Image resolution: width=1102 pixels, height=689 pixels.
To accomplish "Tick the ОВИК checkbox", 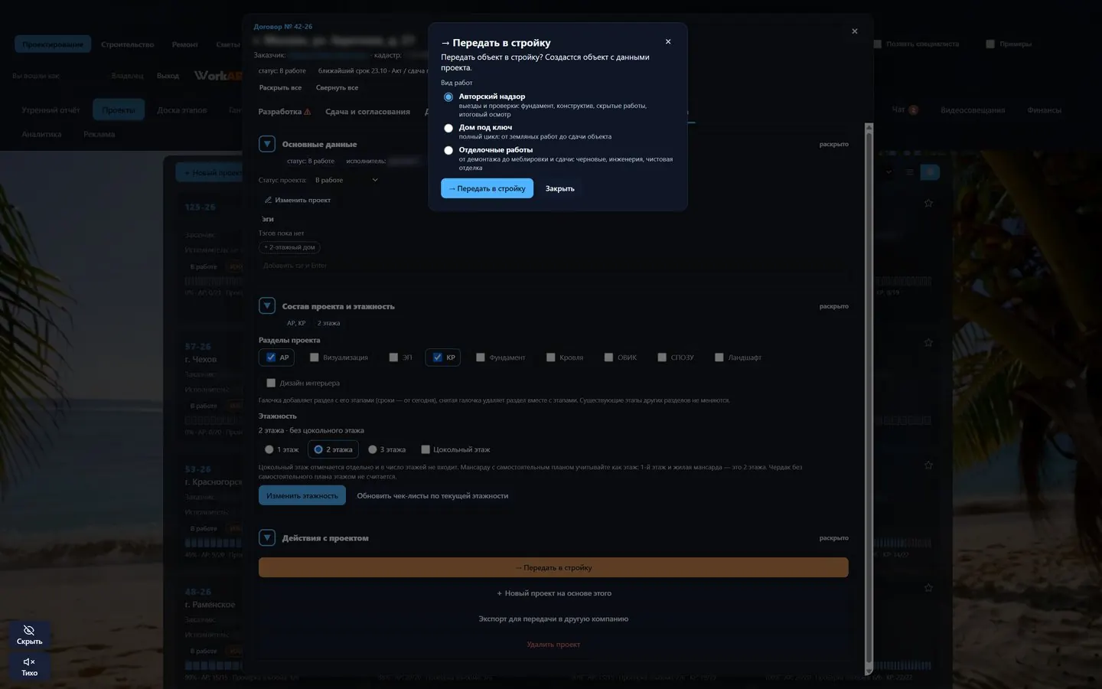I will tap(608, 358).
